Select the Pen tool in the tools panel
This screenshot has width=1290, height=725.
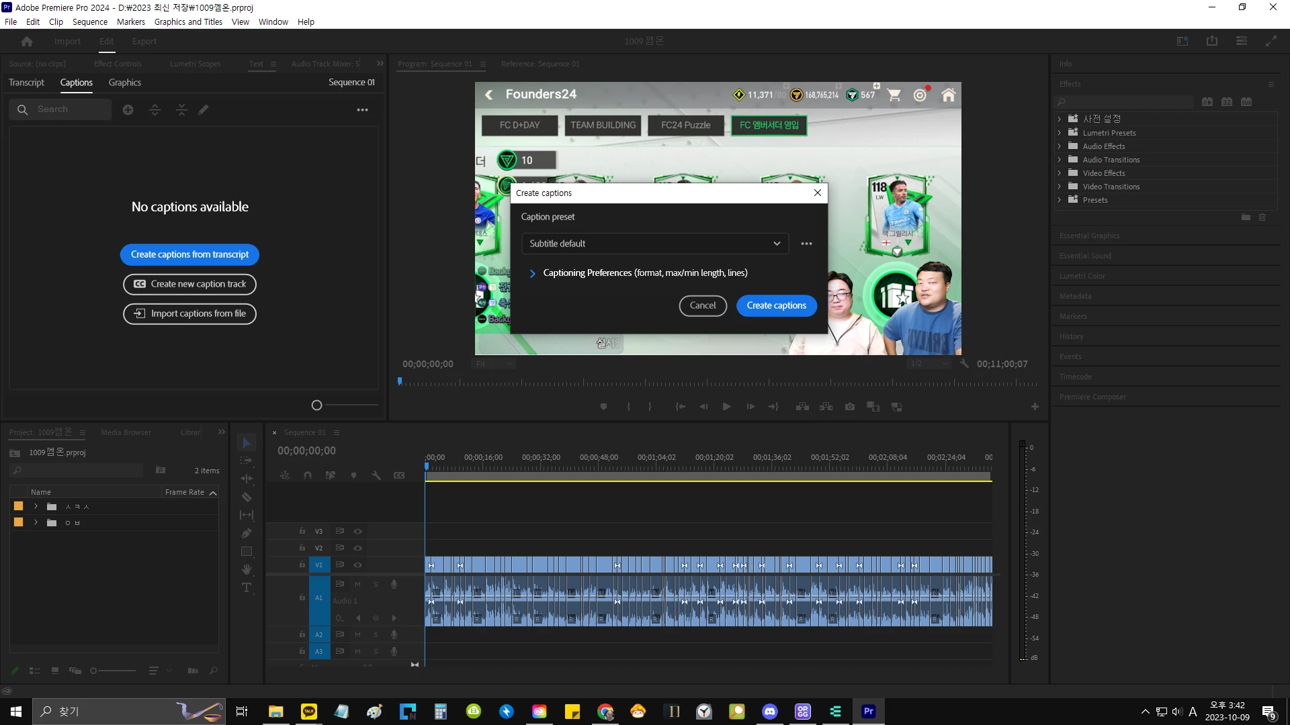[x=247, y=533]
